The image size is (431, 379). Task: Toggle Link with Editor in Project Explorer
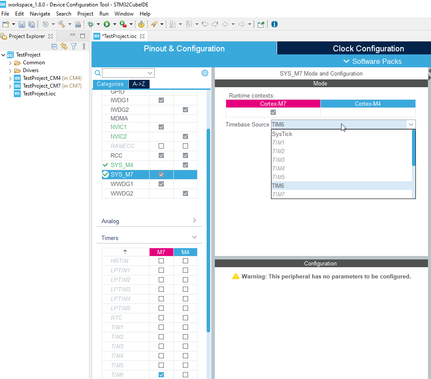pyautogui.click(x=64, y=46)
